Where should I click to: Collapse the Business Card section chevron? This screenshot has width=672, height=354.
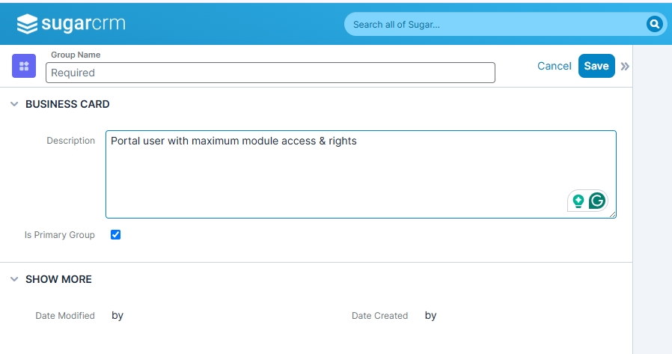14,104
